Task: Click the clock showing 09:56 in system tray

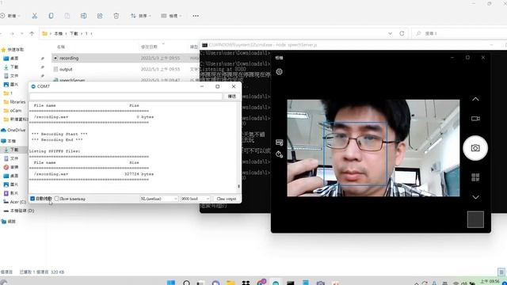Action: pos(490,282)
